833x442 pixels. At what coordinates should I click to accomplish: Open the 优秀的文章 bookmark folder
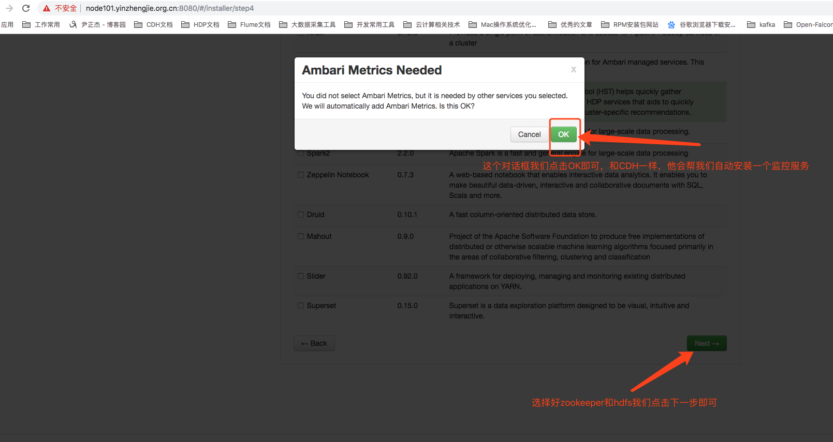(570, 24)
